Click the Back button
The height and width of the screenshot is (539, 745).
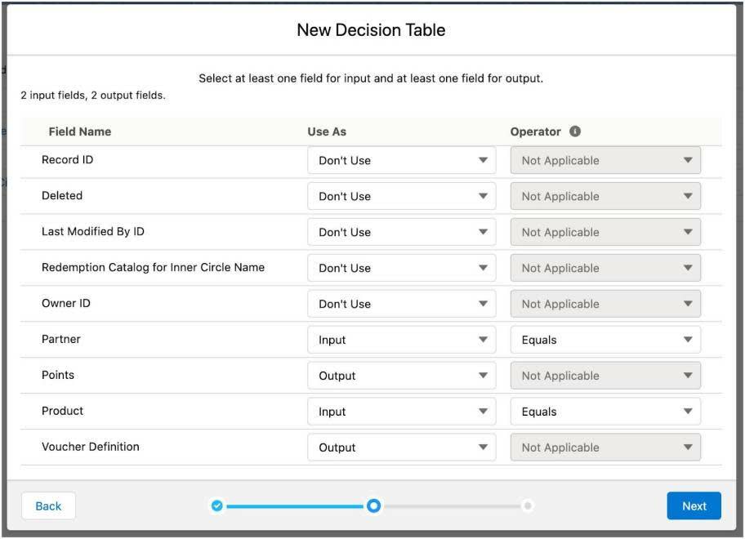(x=47, y=506)
